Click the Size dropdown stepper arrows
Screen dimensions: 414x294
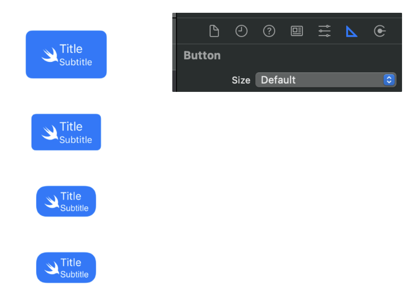click(x=389, y=80)
